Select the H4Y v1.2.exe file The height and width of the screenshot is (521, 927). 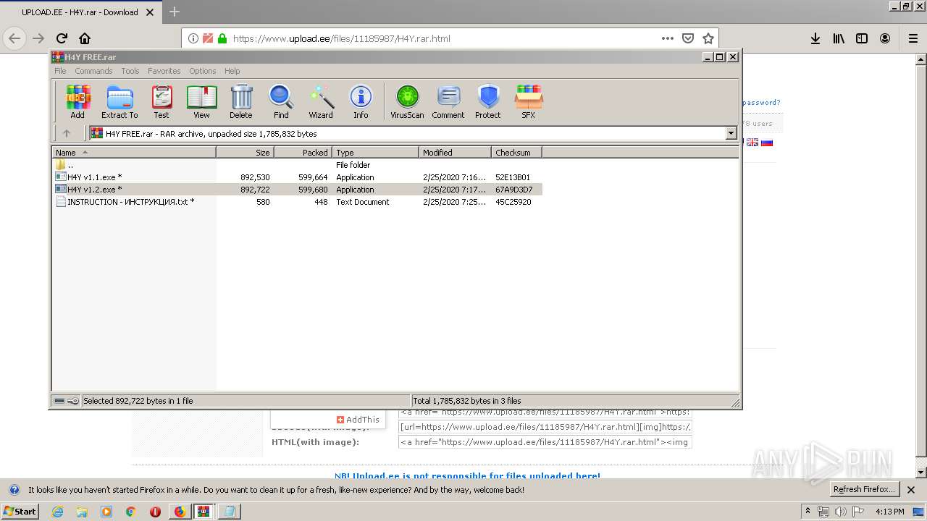[297, 190]
